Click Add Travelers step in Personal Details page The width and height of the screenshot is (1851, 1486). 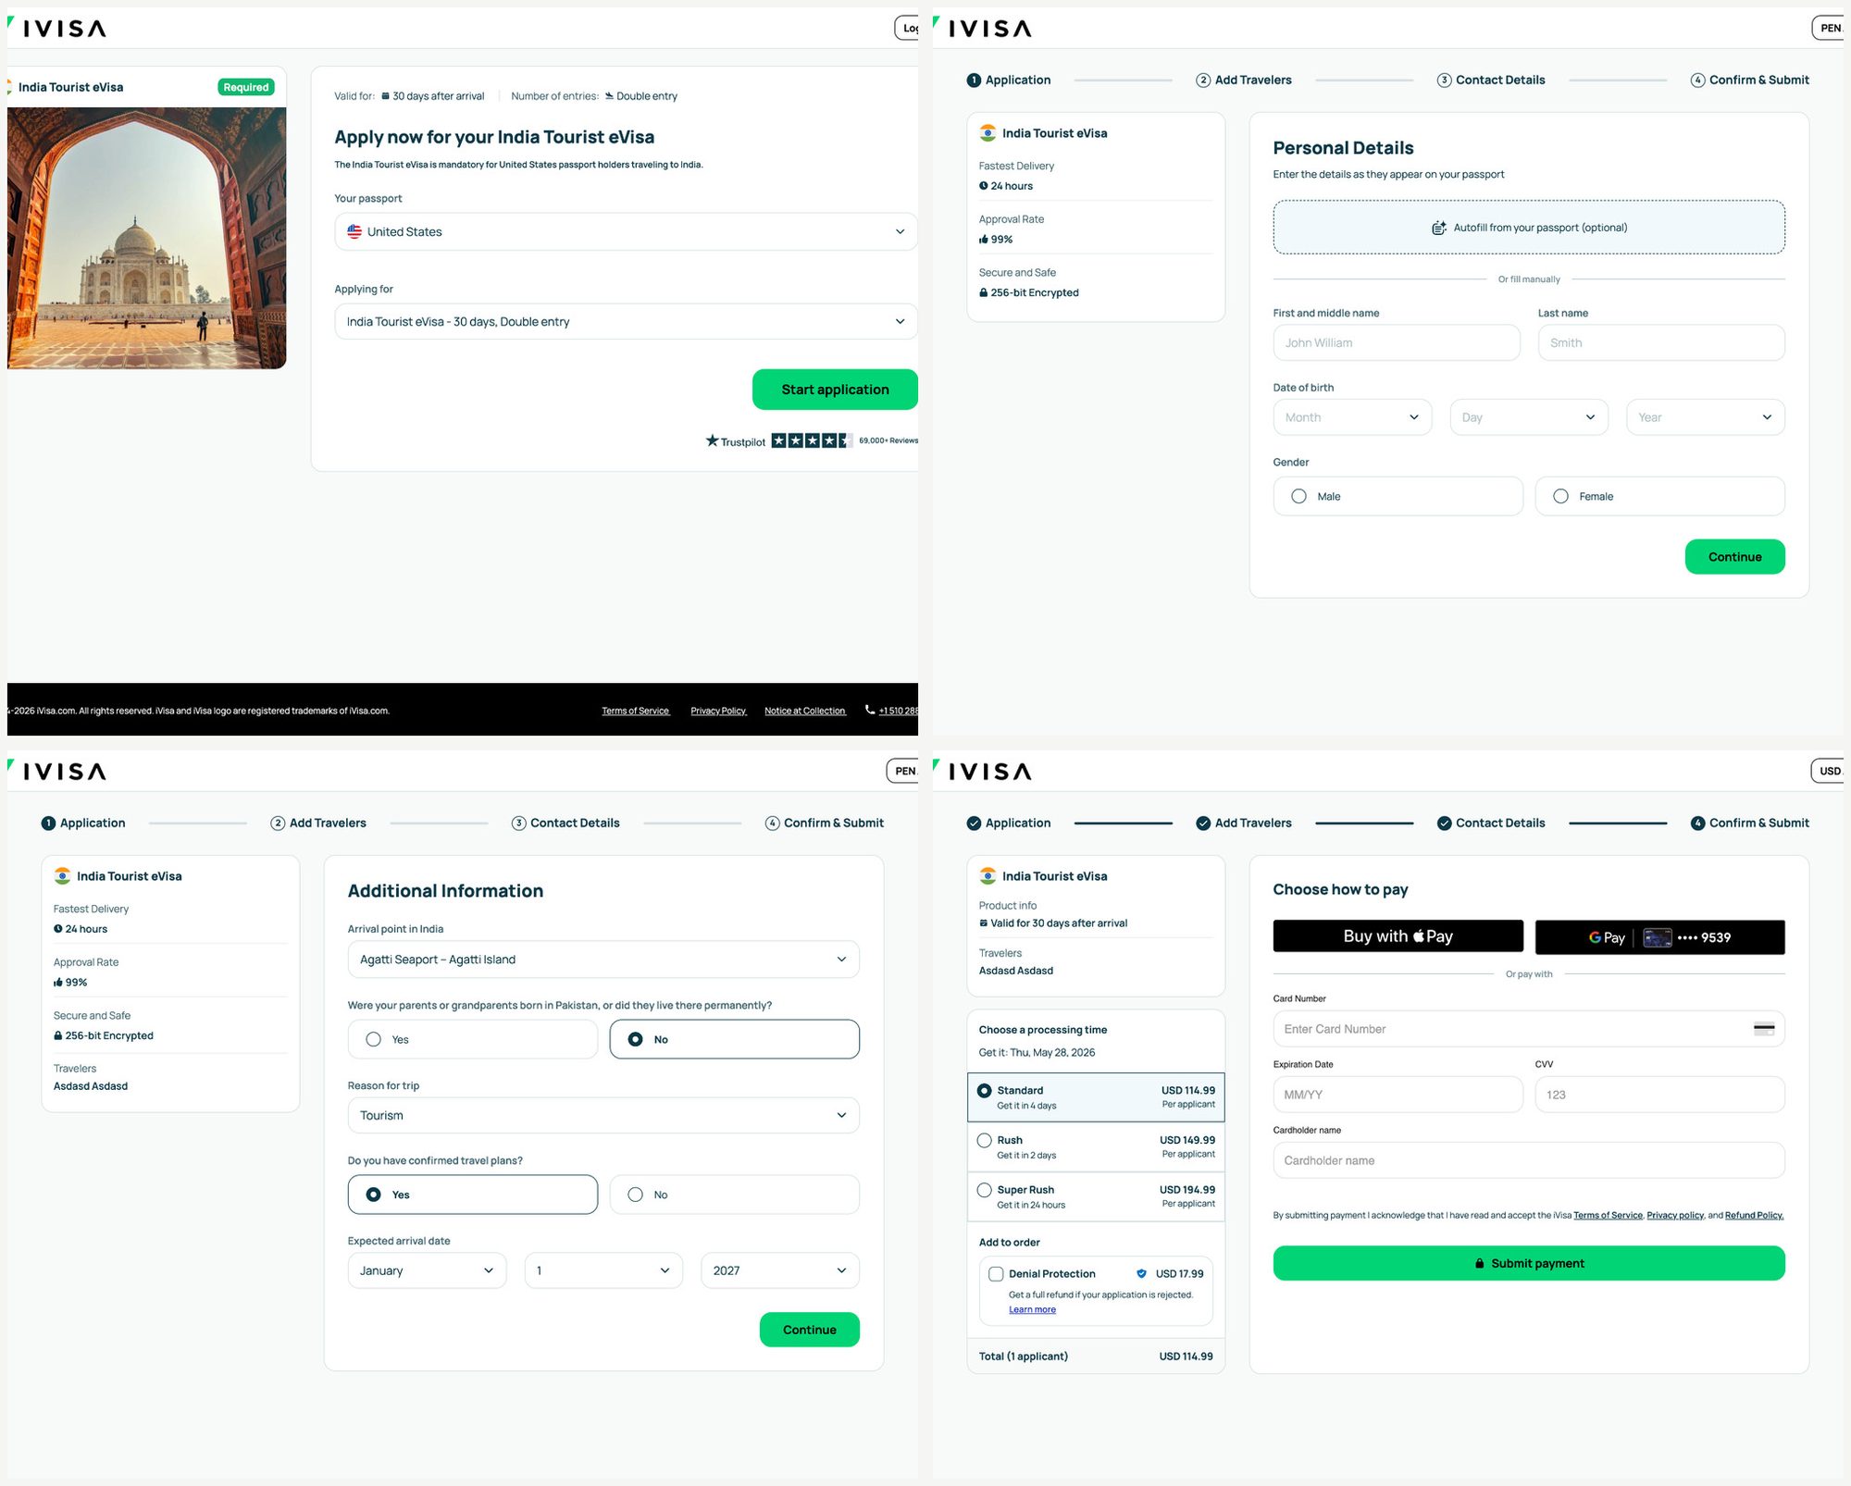point(1244,80)
